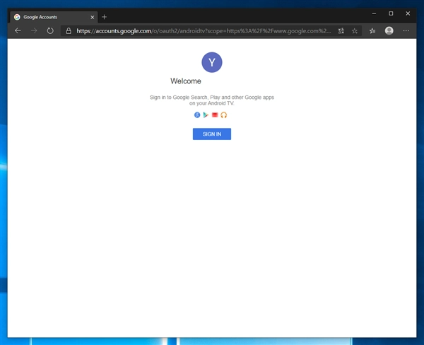The height and width of the screenshot is (345, 424).
Task: Click the Google Play icon
Action: pos(206,115)
